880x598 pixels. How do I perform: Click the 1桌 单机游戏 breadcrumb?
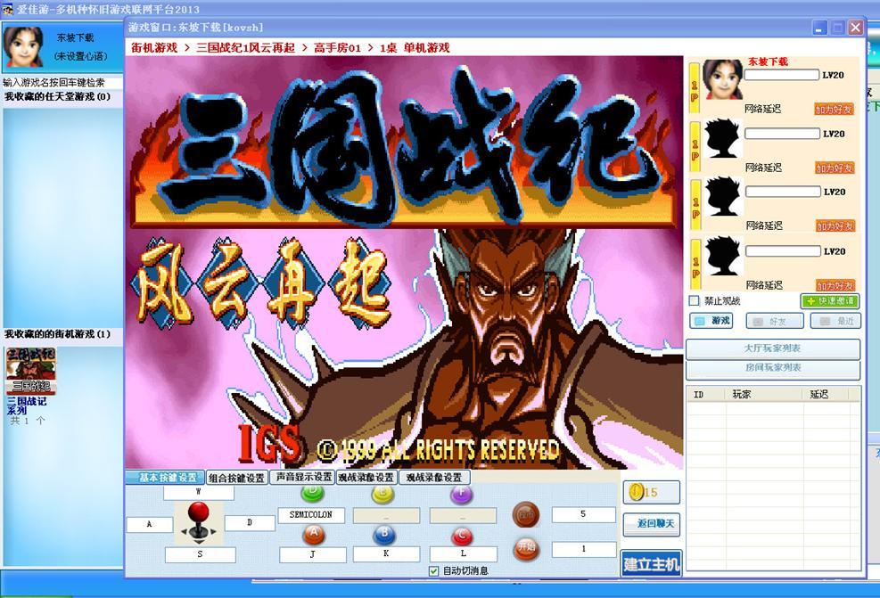point(415,48)
